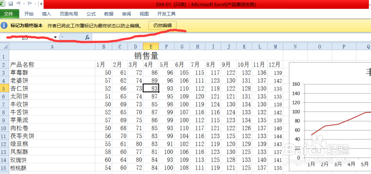Select the active cell containing 83 in row 5
371x174 pixels.
point(151,88)
